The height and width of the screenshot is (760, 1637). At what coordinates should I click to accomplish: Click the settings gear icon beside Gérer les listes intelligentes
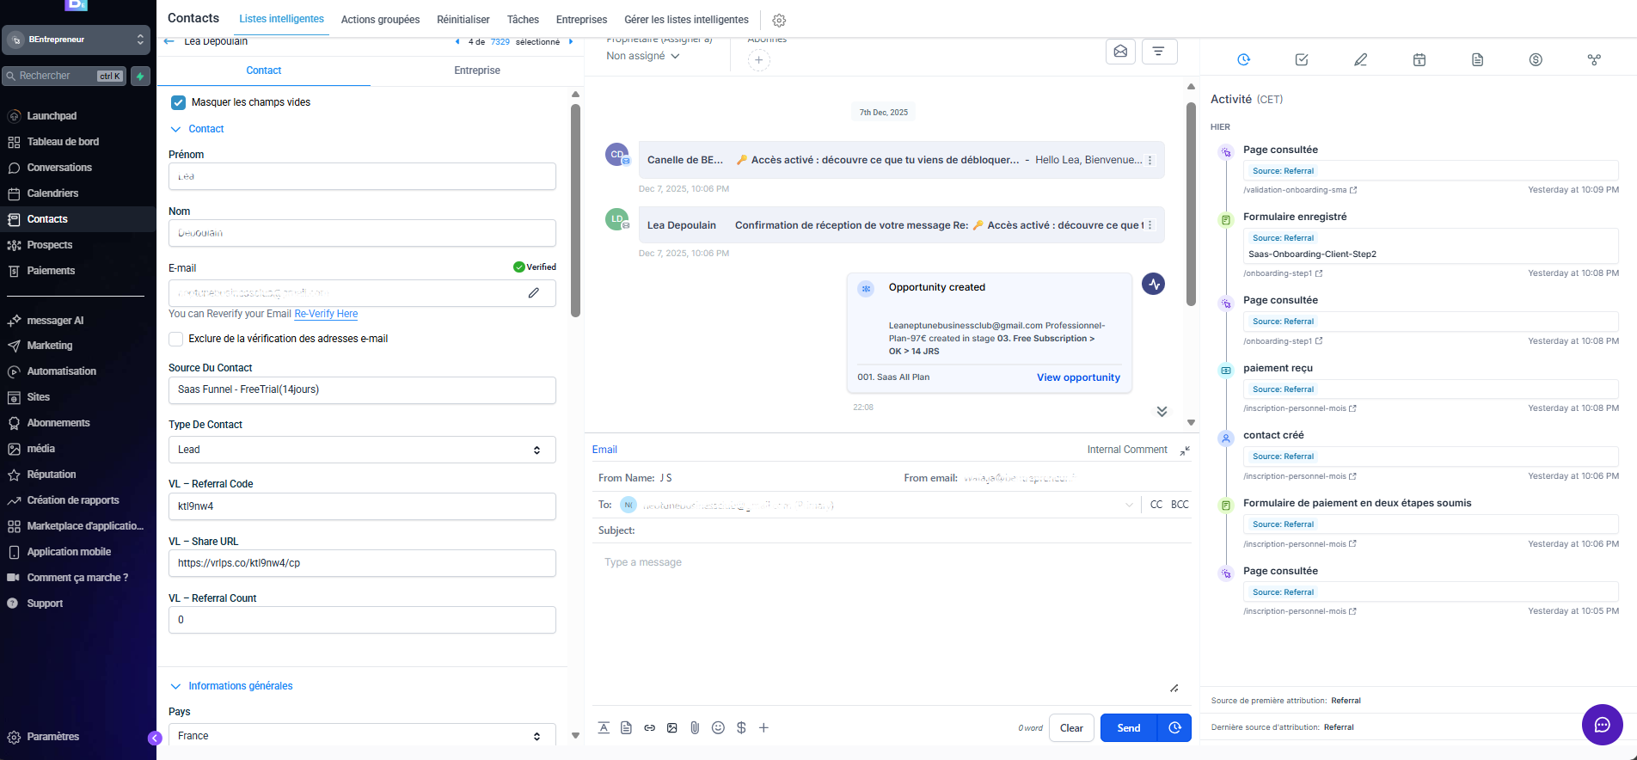click(779, 20)
